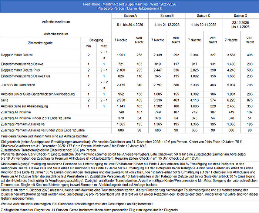
Task: Select Aufpreis Suite zur Alleinbelegung label
Action: 24,106
